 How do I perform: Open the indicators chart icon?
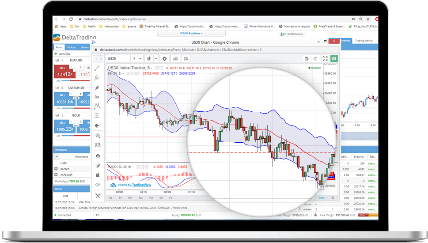point(175,58)
